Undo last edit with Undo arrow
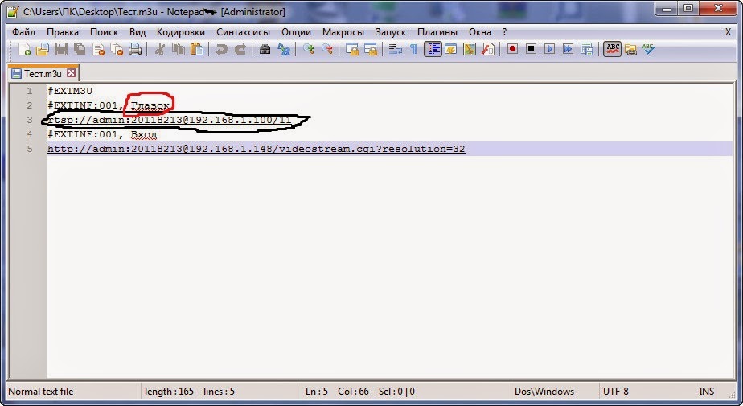The height and width of the screenshot is (406, 743). [221, 49]
